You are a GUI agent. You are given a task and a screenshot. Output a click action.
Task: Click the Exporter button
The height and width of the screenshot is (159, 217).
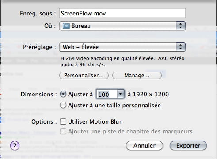point(188,146)
